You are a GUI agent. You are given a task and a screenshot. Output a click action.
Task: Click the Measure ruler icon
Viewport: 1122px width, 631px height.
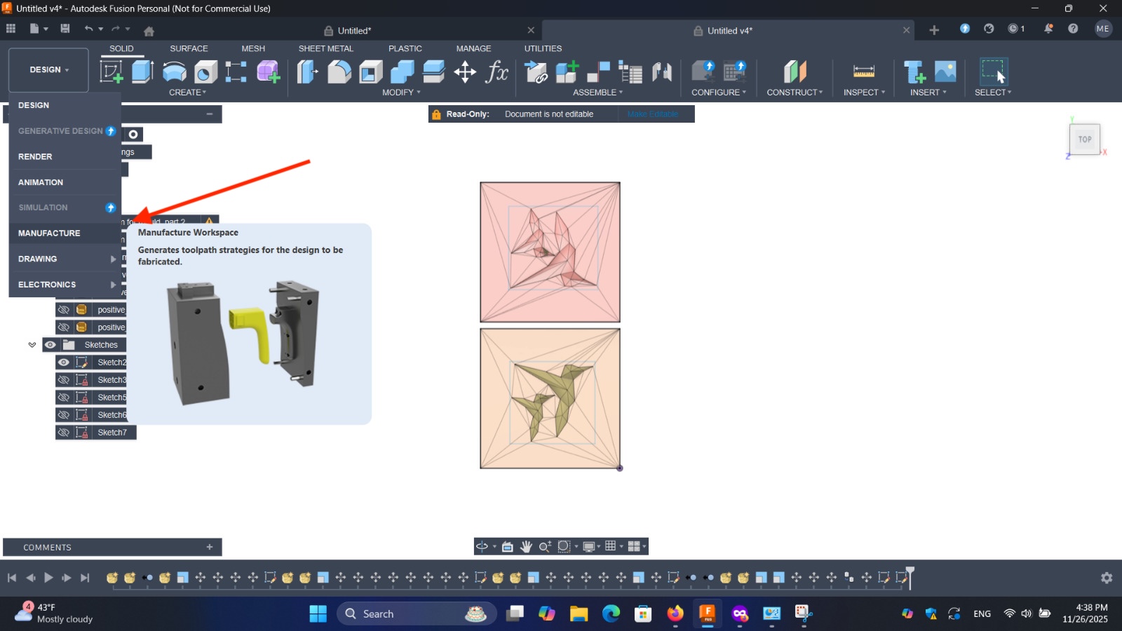[x=863, y=72]
